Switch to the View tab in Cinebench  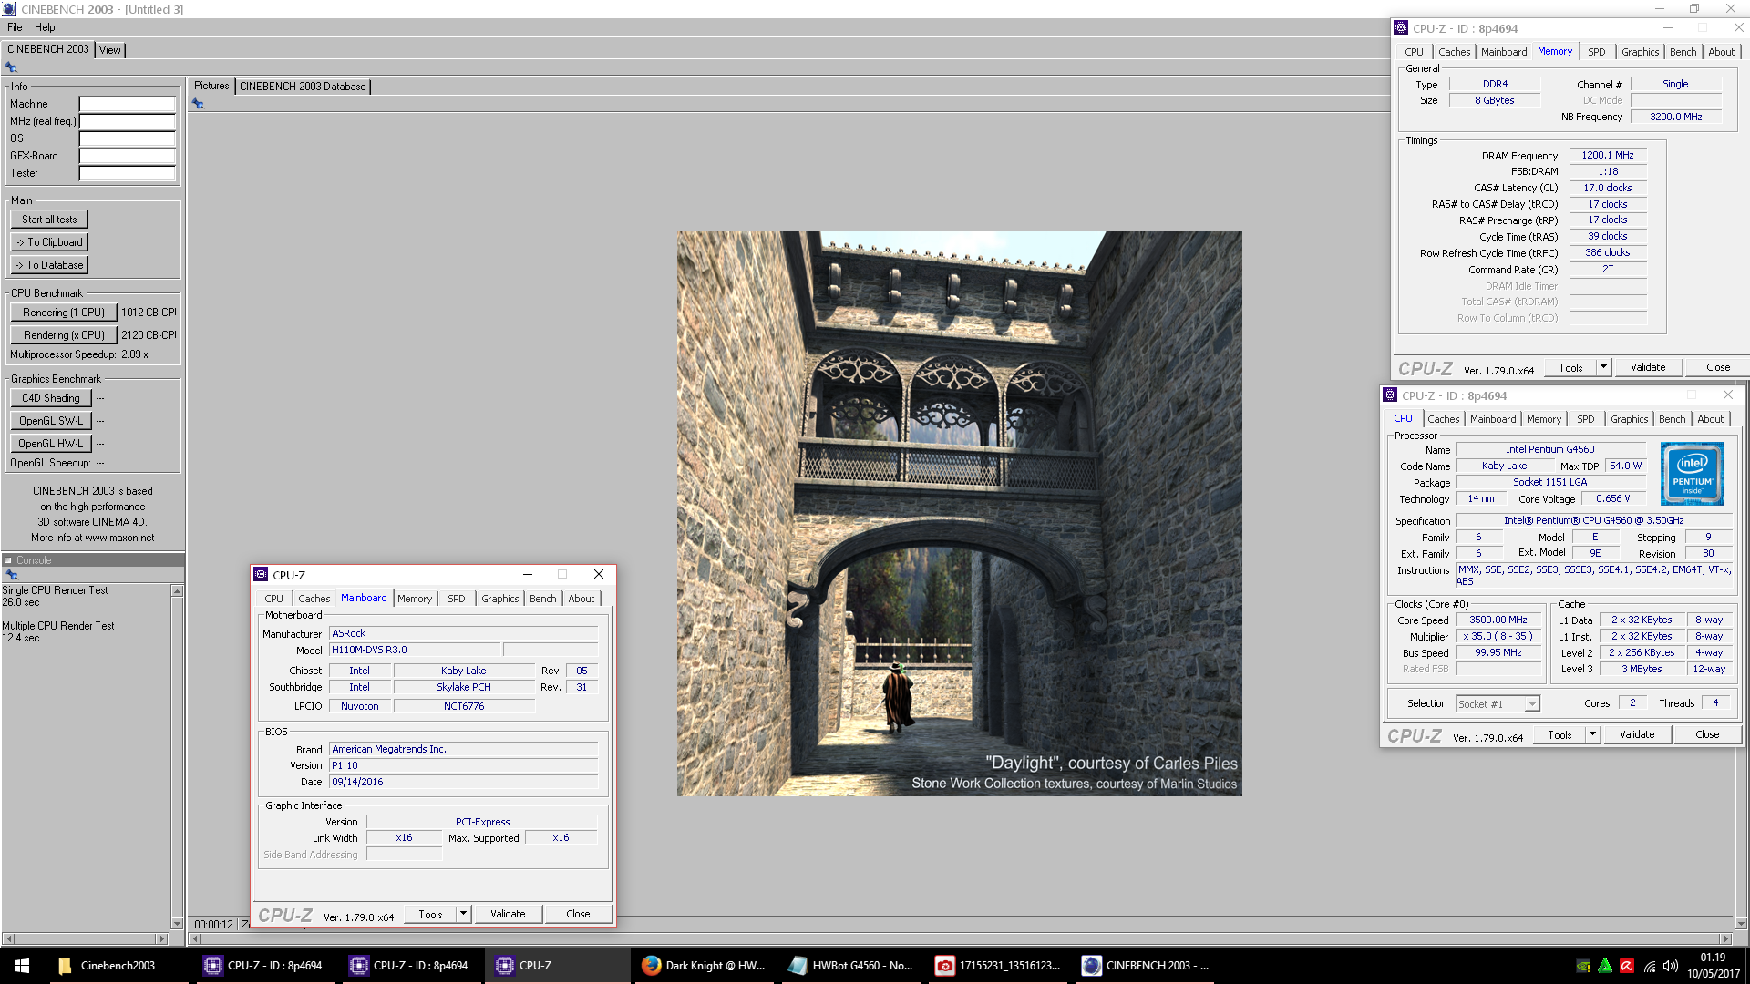(x=110, y=50)
